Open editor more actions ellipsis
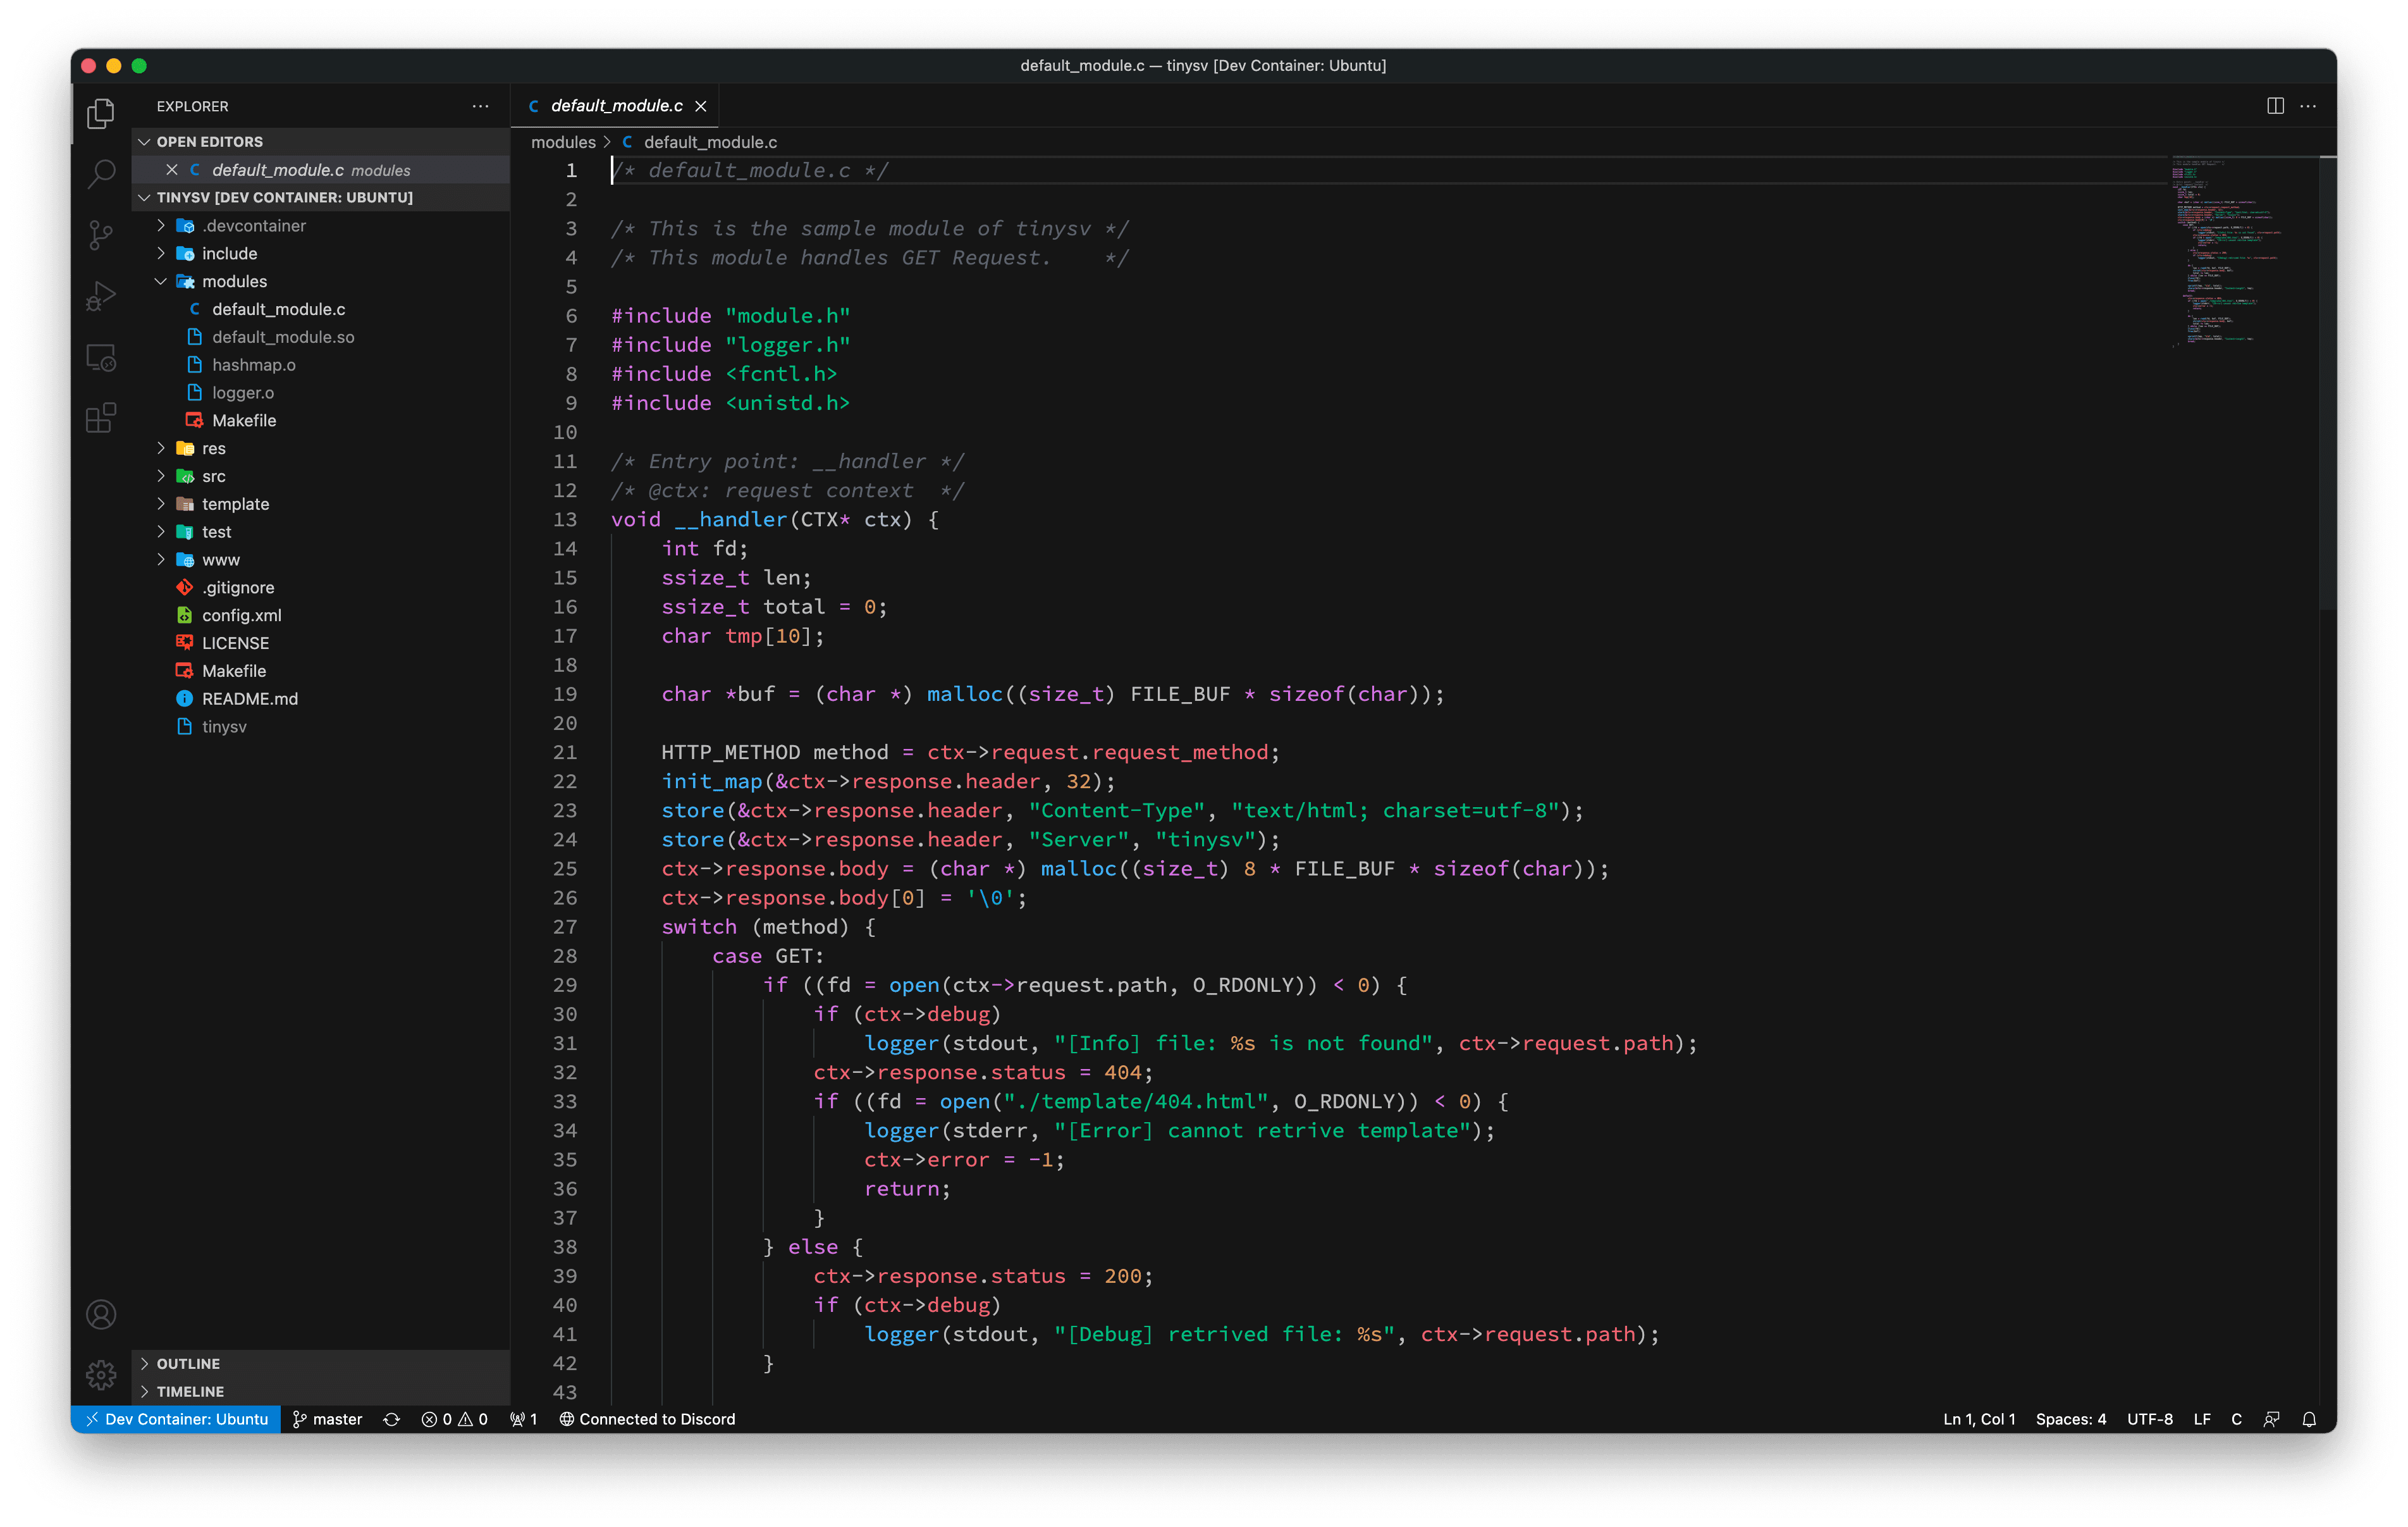 [2308, 106]
